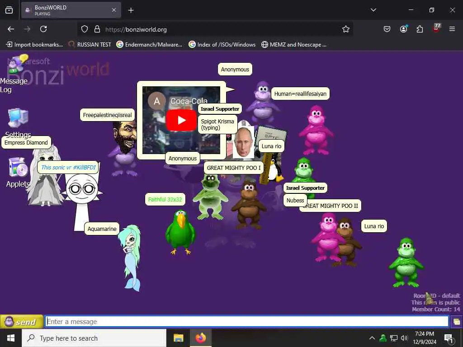Click the brown Bonzi under GREAT MIGHTY POO I
This screenshot has height=347, width=463.
tap(249, 205)
